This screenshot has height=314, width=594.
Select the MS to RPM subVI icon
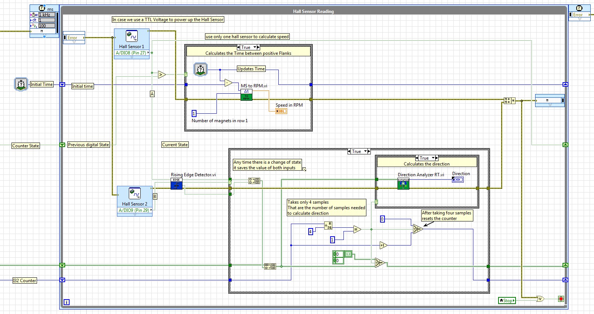246,95
